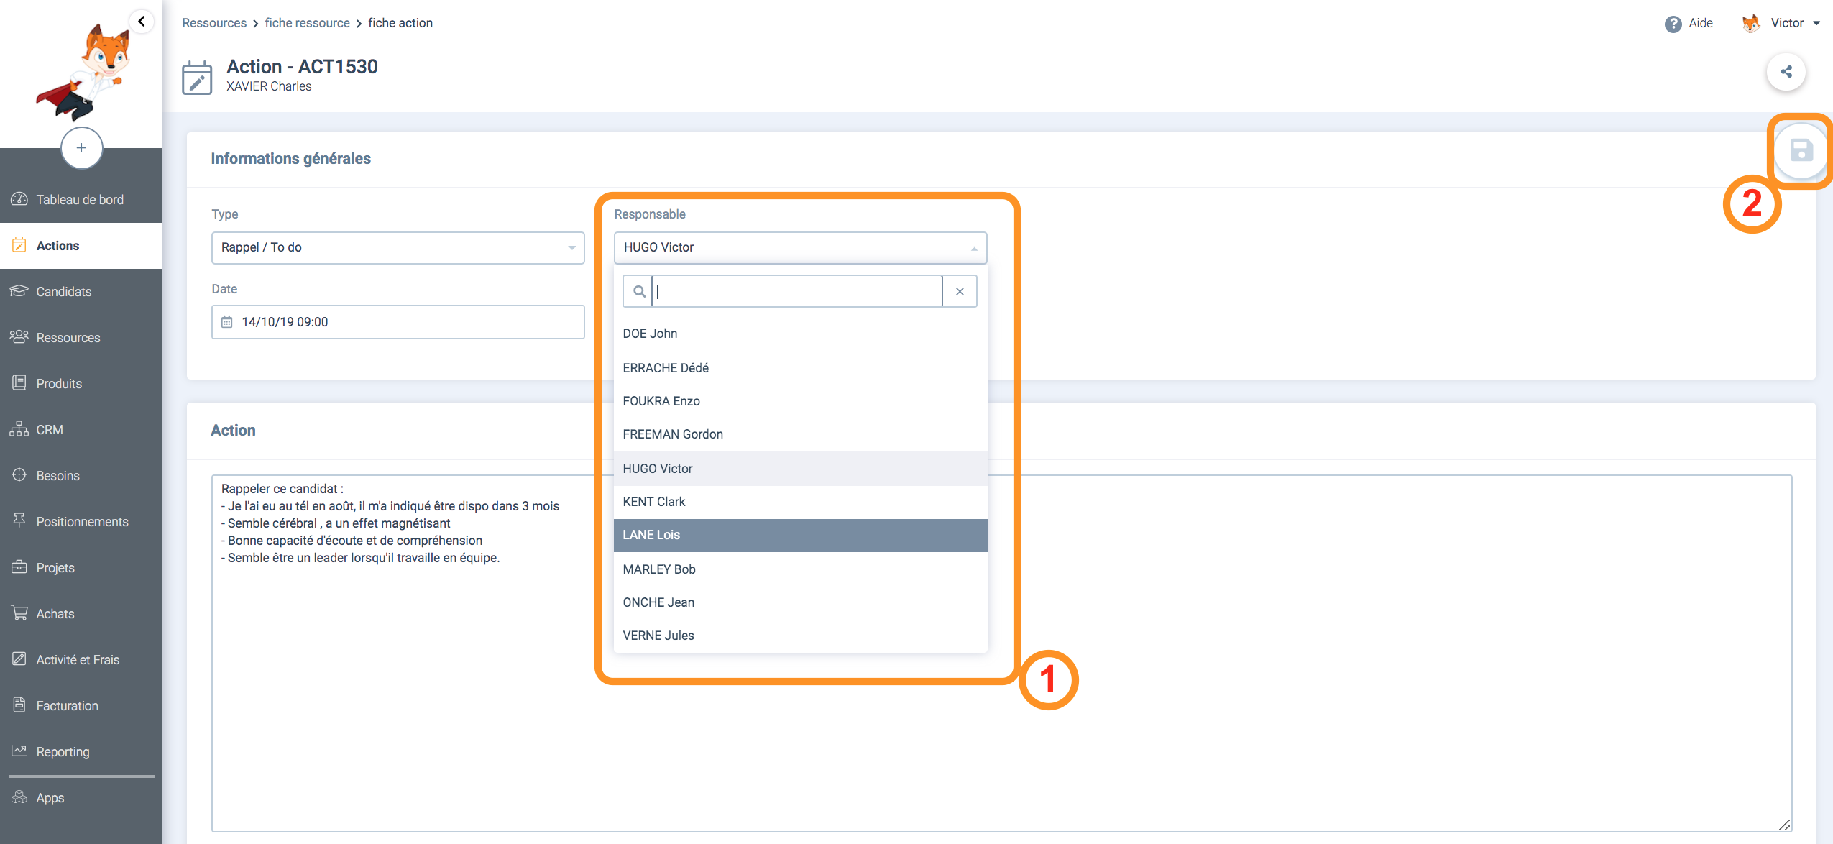Click the fiche action breadcrumb
The height and width of the screenshot is (844, 1833).
(400, 23)
